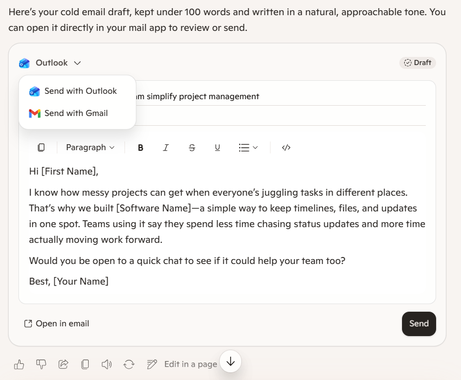This screenshot has height=380, width=461.
Task: Click the scroll-to-bottom arrow button
Action: tap(230, 361)
